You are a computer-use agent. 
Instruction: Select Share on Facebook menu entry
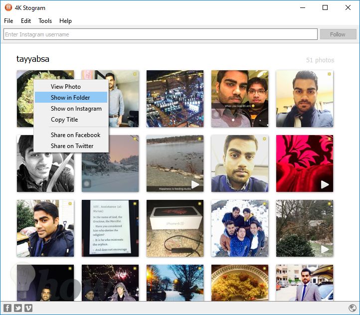click(x=71, y=135)
